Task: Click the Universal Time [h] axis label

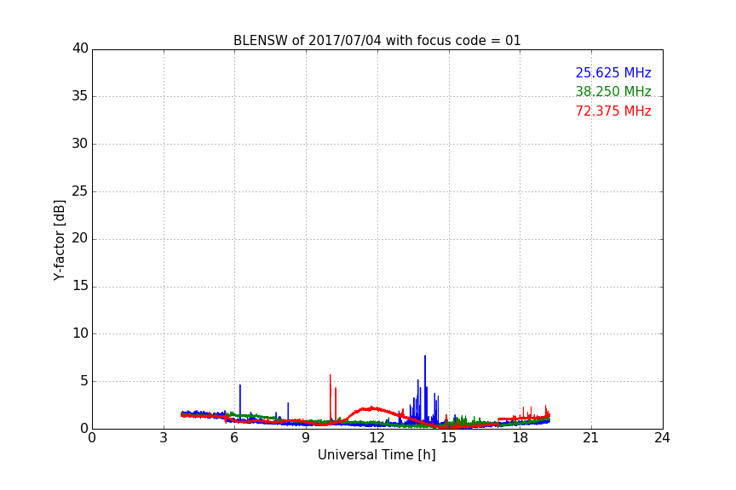Action: point(377,455)
